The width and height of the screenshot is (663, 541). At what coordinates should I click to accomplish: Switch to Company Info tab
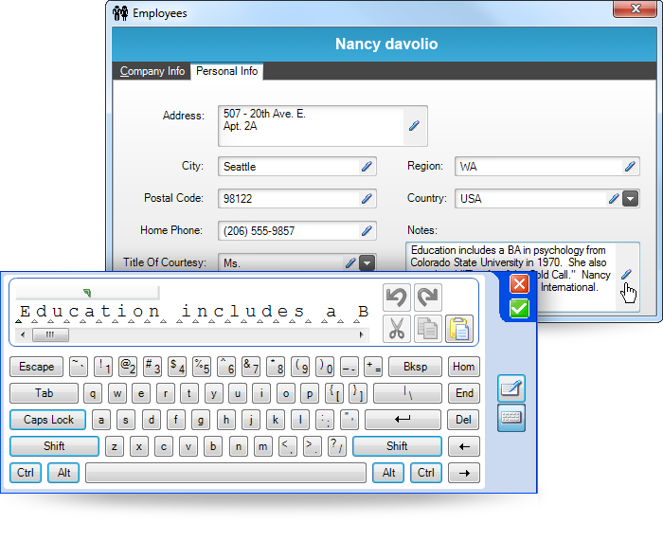pyautogui.click(x=152, y=71)
